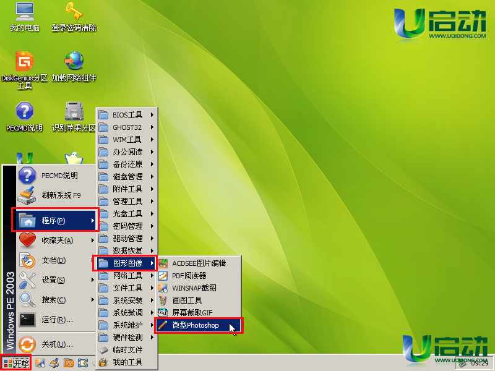Expand the 系统微调 folder submenu
Image resolution: width=495 pixels, height=371 pixels.
coord(127,313)
